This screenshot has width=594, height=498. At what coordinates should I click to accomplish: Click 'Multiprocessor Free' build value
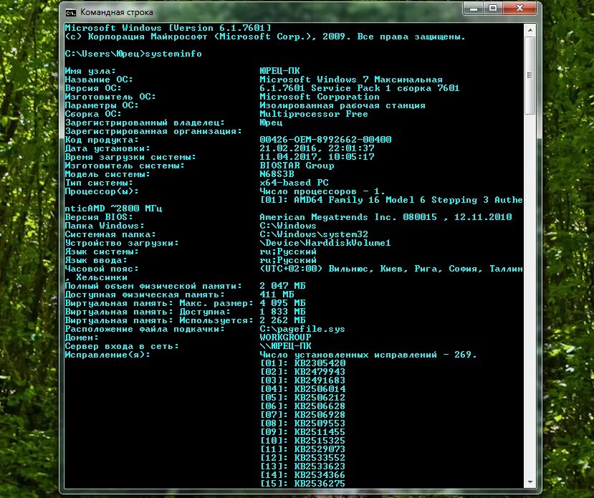314,114
